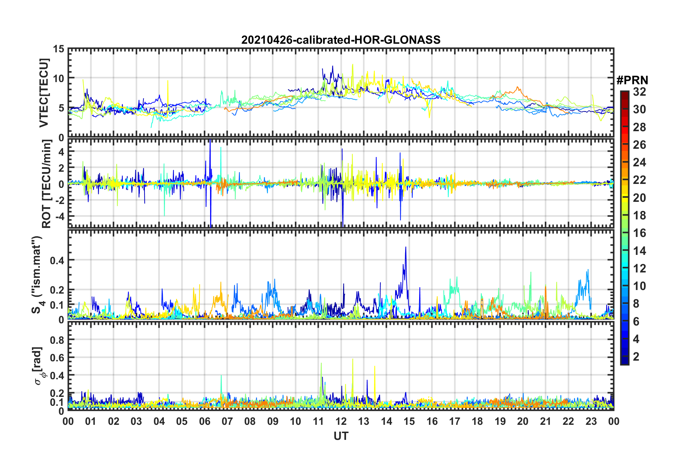Click x-axis tick label 03
Viewport: 682px width, 456px height.
tap(136, 421)
